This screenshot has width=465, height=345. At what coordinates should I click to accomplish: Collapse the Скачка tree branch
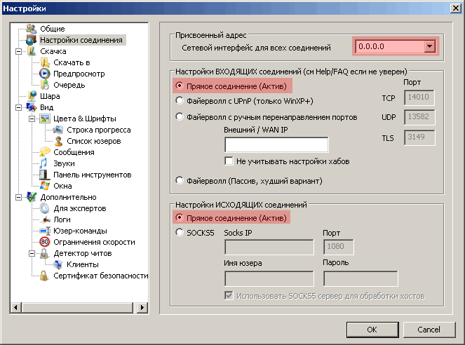tap(18, 51)
